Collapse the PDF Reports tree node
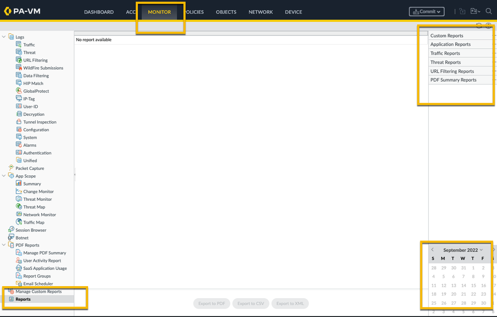497x317 pixels. coord(4,245)
